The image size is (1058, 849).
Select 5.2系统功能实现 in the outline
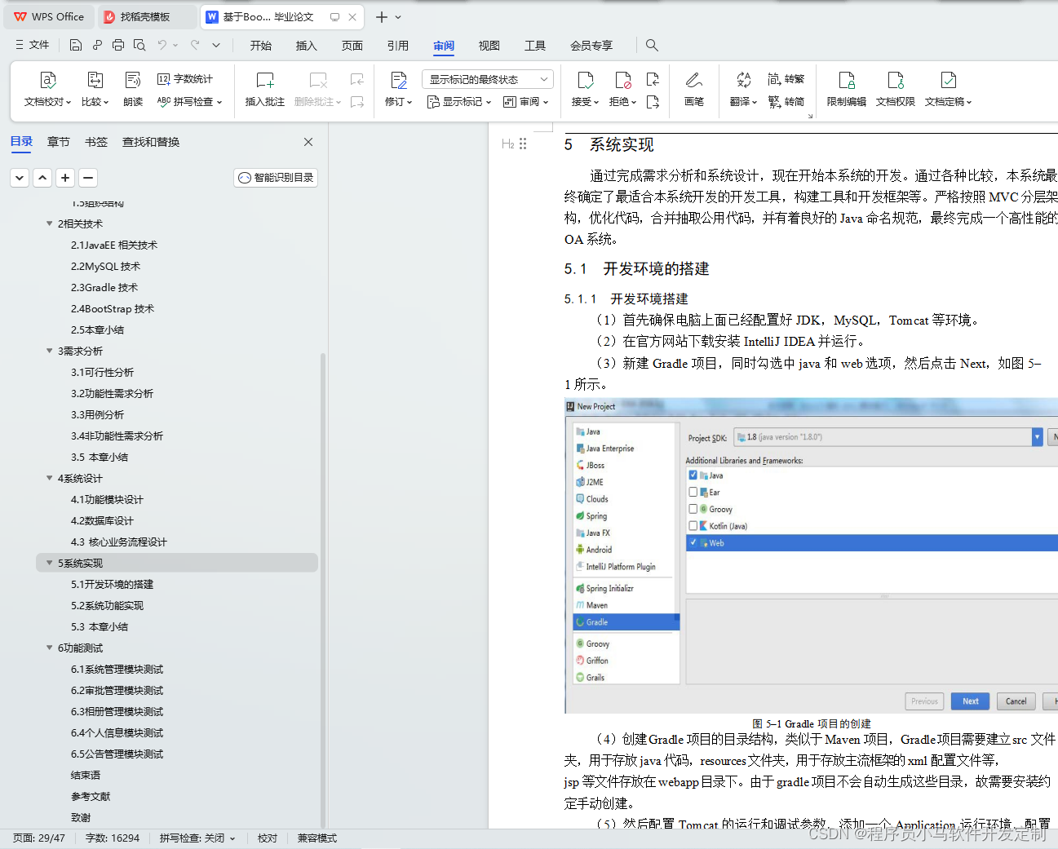click(106, 605)
